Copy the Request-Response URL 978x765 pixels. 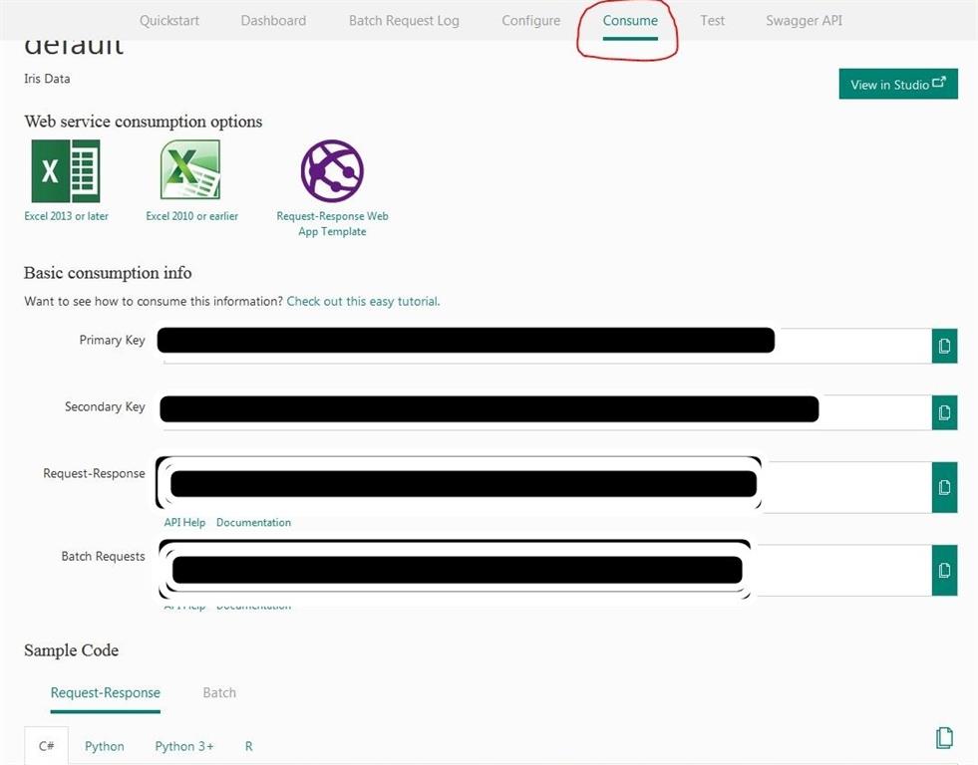pyautogui.click(x=944, y=487)
